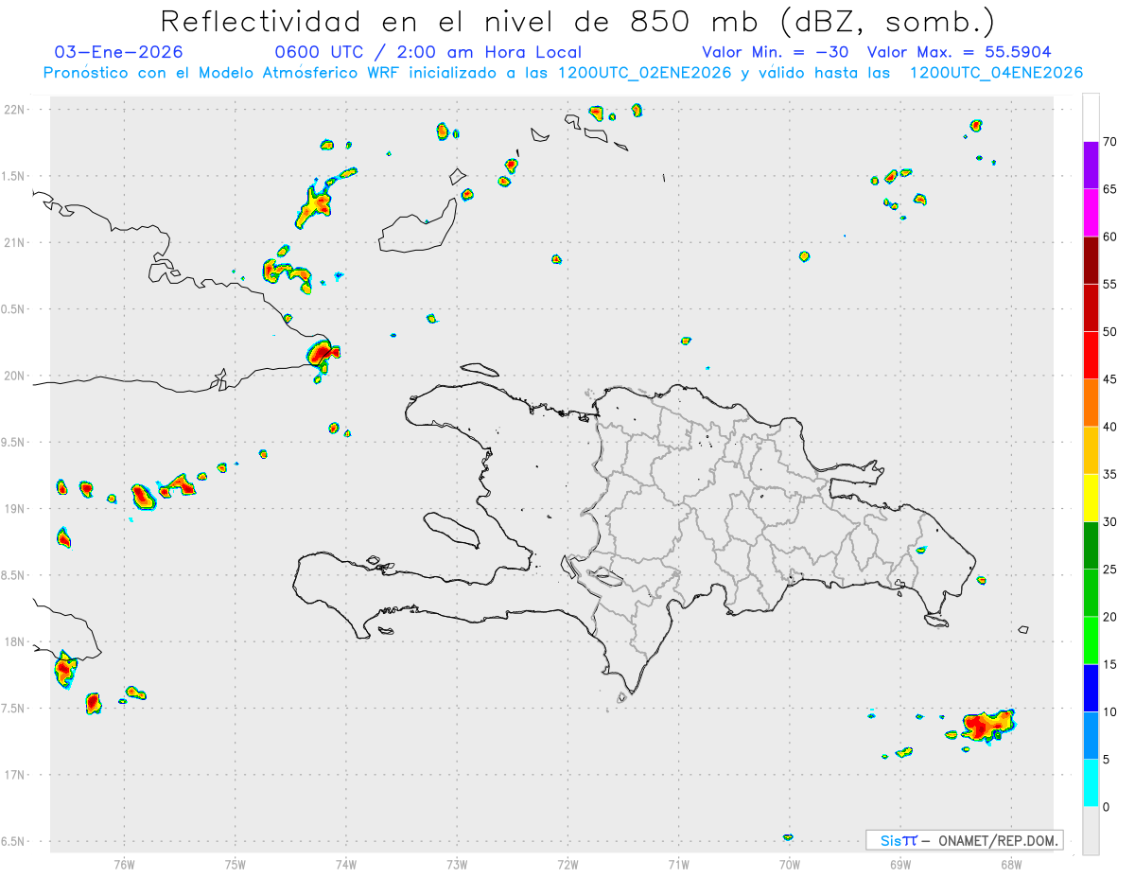Click the '60' value on the color scale
1135x877 pixels.
pos(1109,237)
